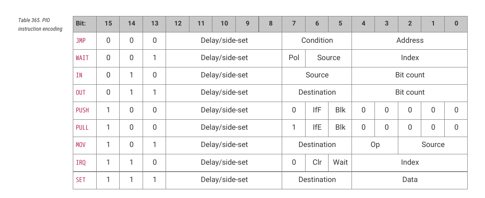Click the IfF cell in PUSH row
Viewport: 485px width, 198px height.
[x=317, y=110]
